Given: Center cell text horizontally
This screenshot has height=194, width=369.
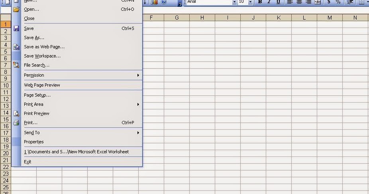Looking at the screenshot, I should click(299, 2).
